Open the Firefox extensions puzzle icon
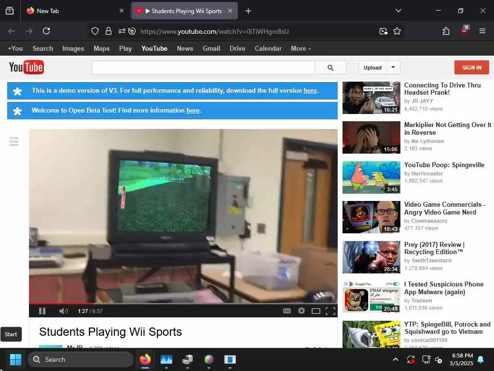494x371 pixels. [446, 31]
